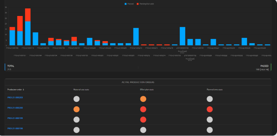
Task: Select the Planned time state column header
Action: tap(215, 90)
